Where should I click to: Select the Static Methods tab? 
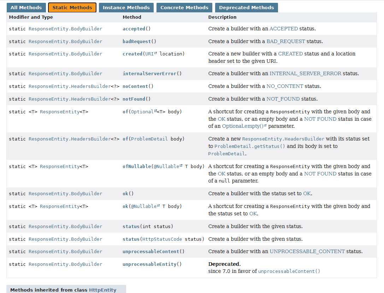[x=72, y=7]
